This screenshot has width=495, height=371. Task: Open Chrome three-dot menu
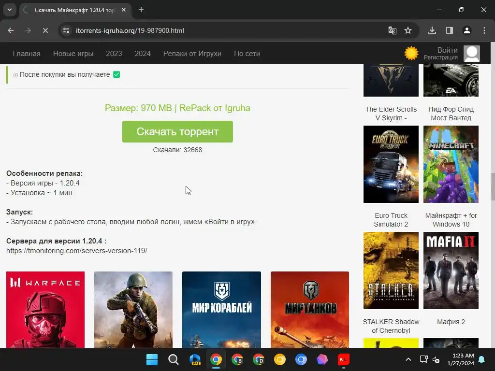coord(484,30)
